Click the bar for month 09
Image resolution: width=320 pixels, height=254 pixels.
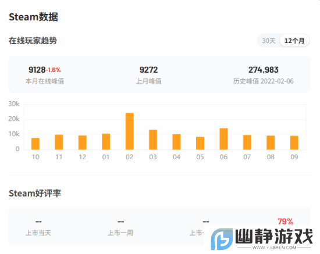pos(294,143)
